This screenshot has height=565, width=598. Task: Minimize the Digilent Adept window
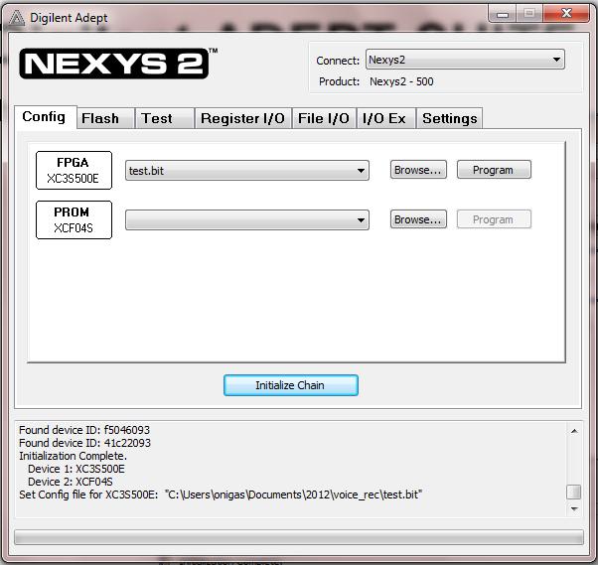[503, 14]
